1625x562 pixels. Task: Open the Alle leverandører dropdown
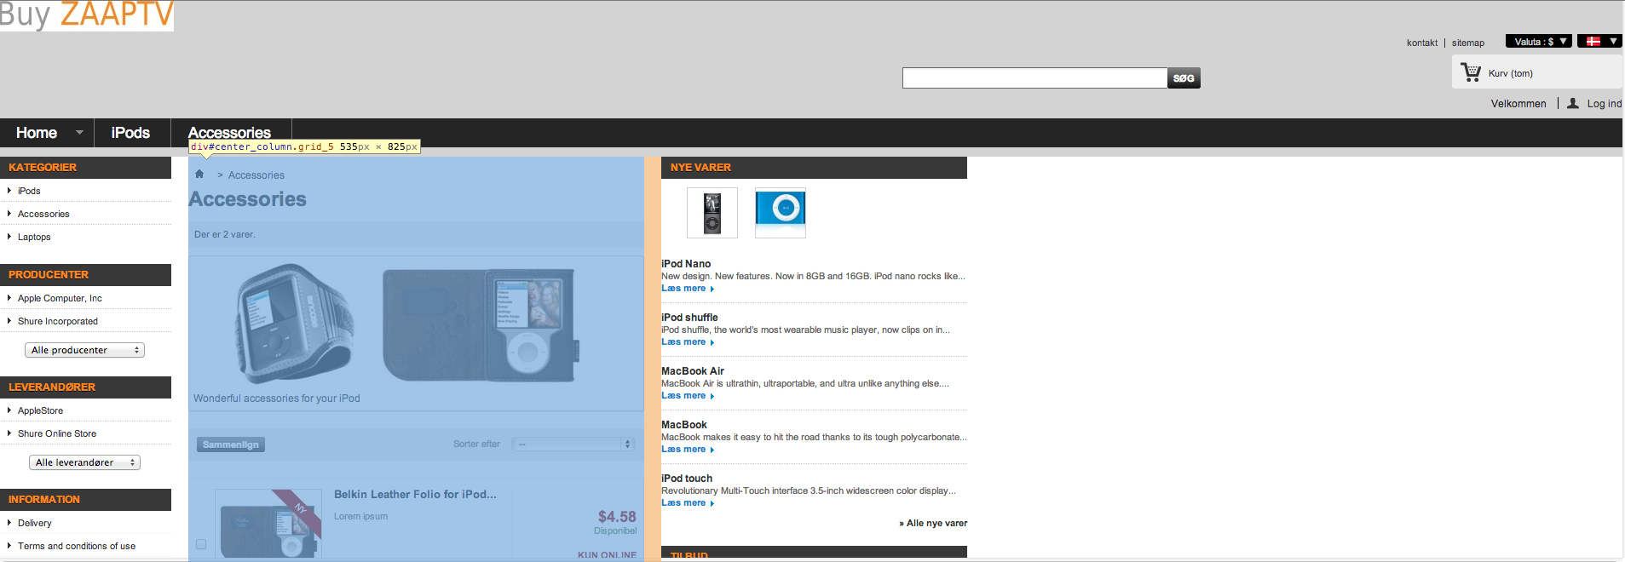pyautogui.click(x=84, y=462)
